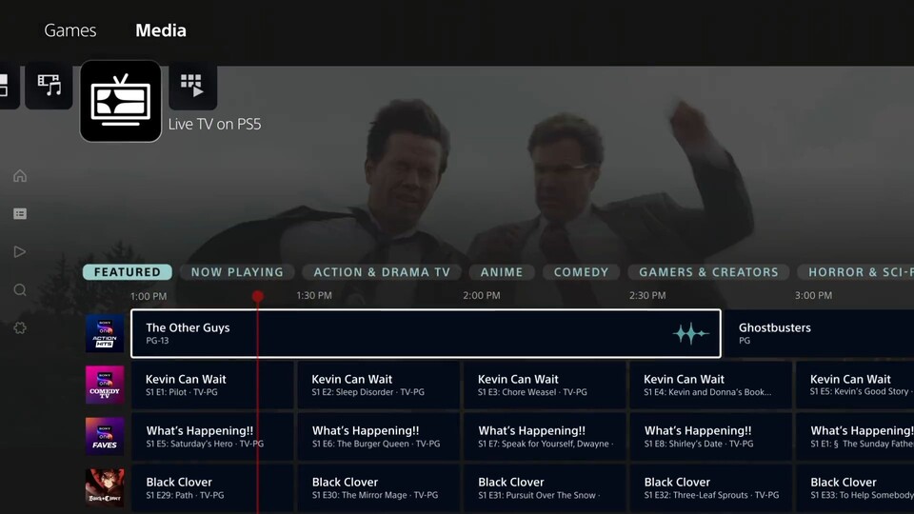Image resolution: width=914 pixels, height=514 pixels.
Task: Open What's Happening!! S1 E7: Speak for Yourself
Action: tap(545, 437)
